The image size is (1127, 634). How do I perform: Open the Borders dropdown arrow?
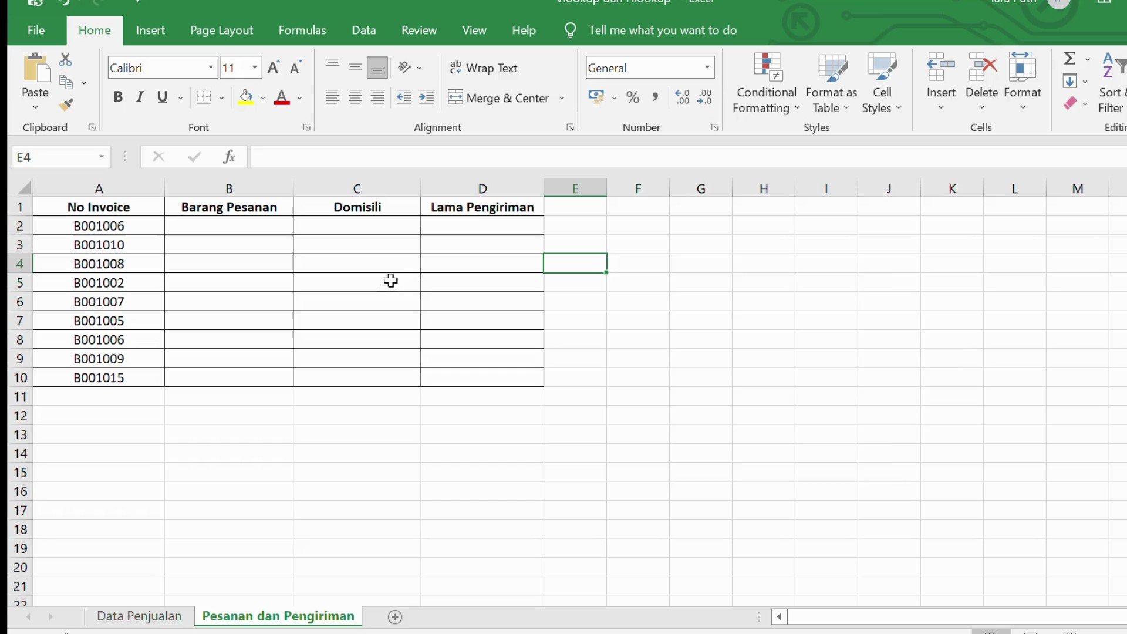221,97
